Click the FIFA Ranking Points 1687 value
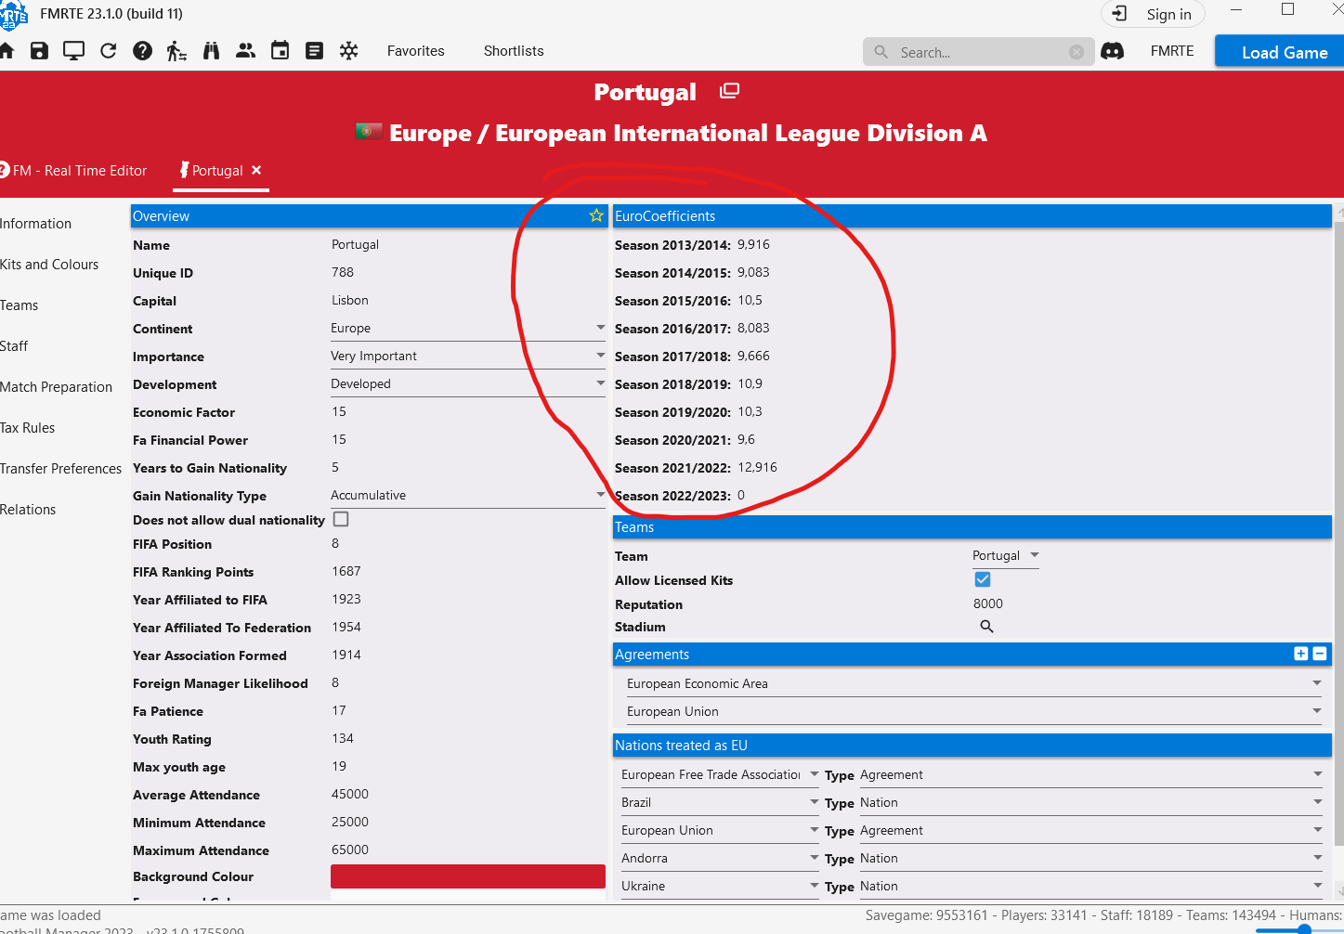This screenshot has height=934, width=1344. pyautogui.click(x=346, y=571)
